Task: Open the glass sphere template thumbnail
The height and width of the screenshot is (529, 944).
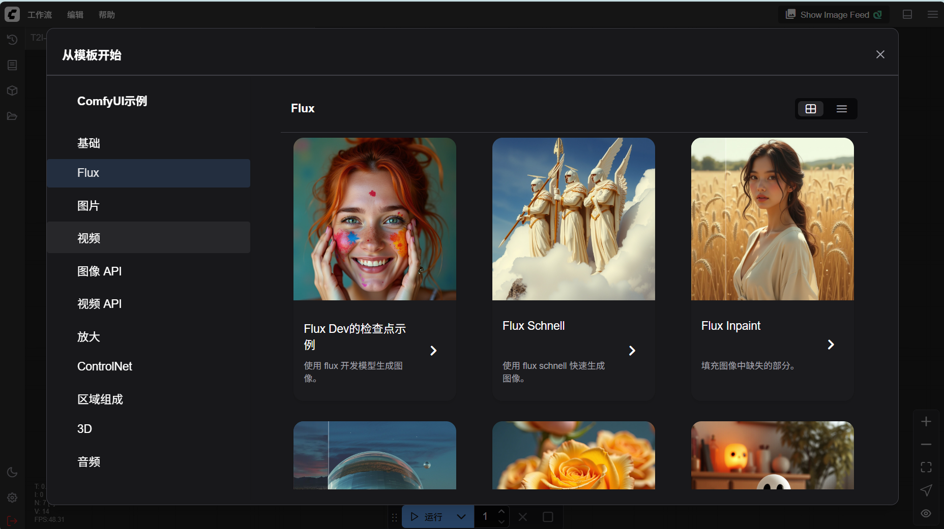Action: [375, 455]
